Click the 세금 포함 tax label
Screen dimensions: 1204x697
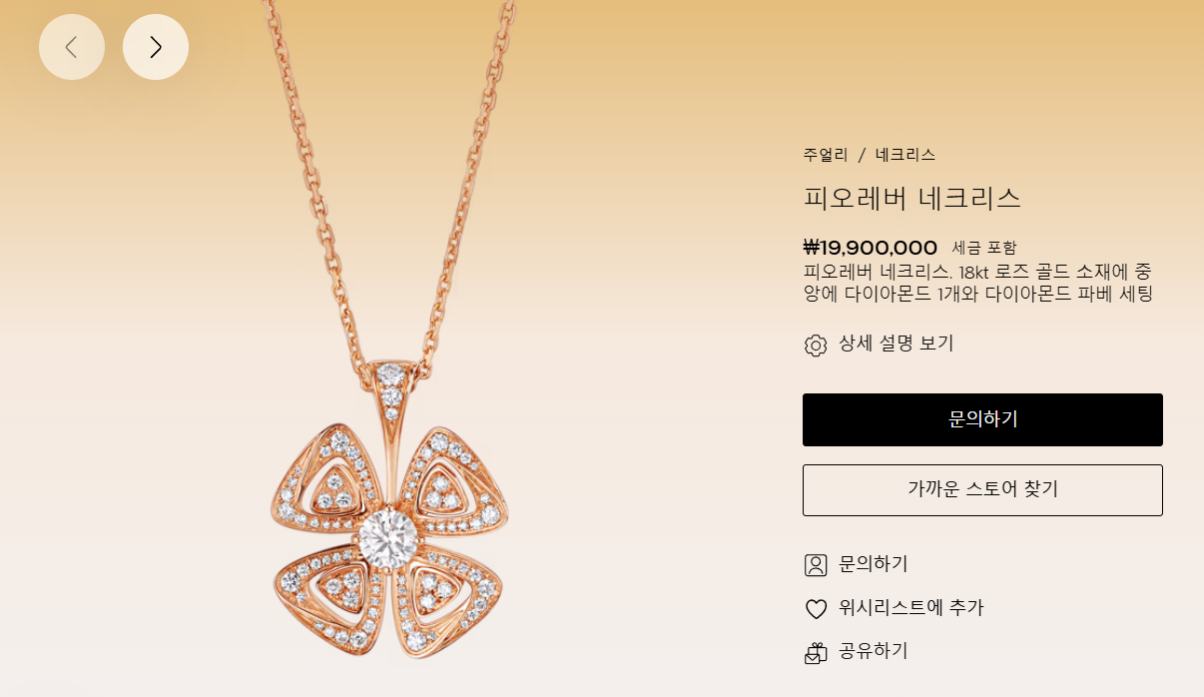pos(984,248)
